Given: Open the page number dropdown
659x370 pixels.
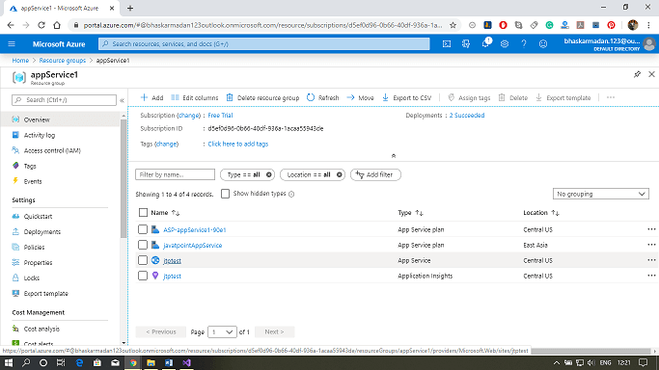Looking at the screenshot, I should 222,331.
